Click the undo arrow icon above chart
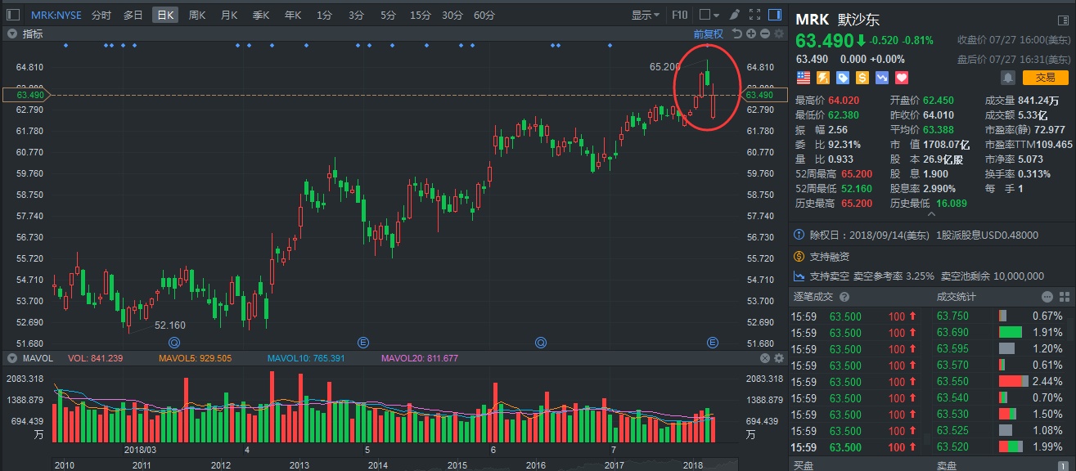The image size is (1076, 471). pyautogui.click(x=736, y=34)
